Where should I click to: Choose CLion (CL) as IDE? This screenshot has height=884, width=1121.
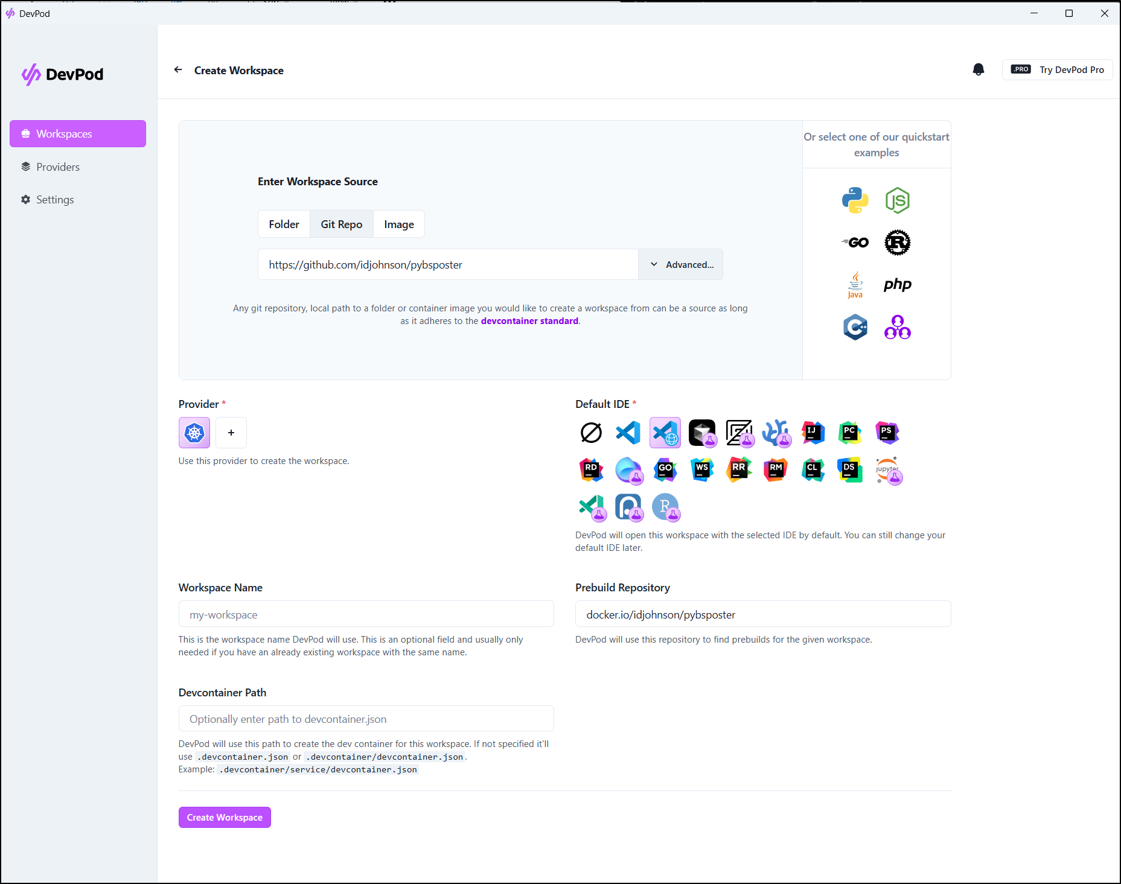[813, 469]
